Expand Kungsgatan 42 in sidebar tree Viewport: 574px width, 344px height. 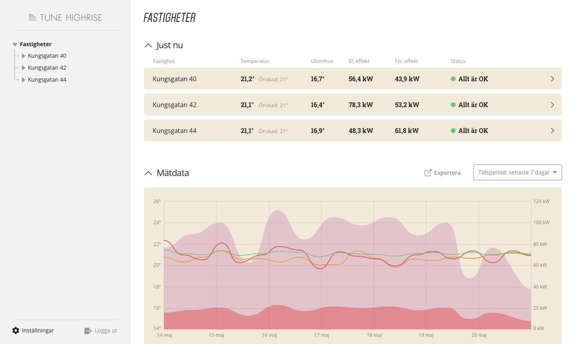point(24,68)
